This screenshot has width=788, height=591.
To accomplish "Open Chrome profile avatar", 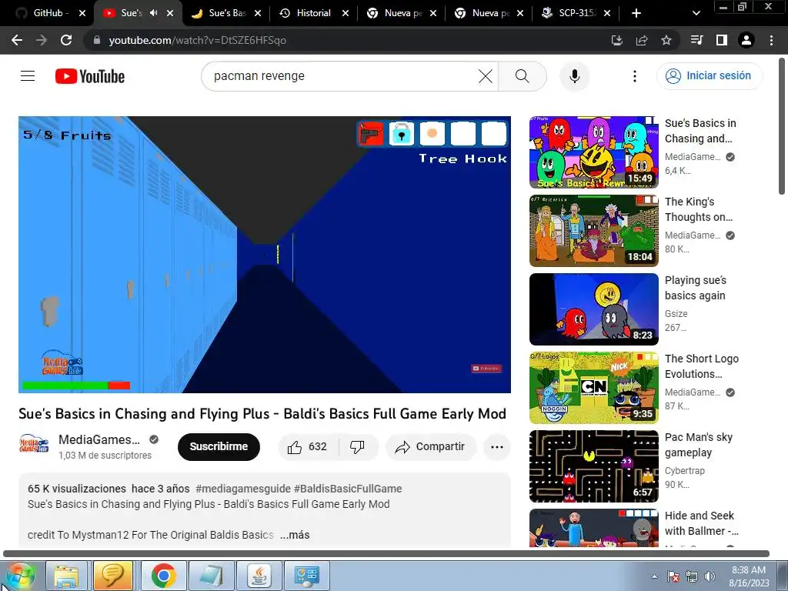I will coord(746,40).
